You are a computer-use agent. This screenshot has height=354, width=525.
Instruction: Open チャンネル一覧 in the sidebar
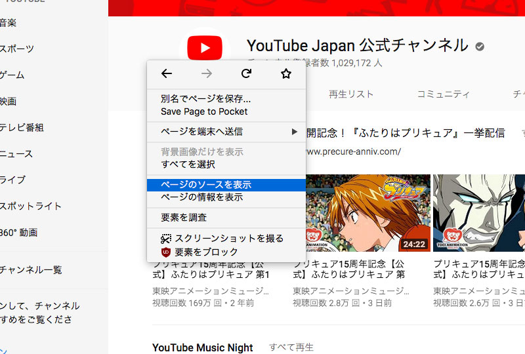pos(31,269)
